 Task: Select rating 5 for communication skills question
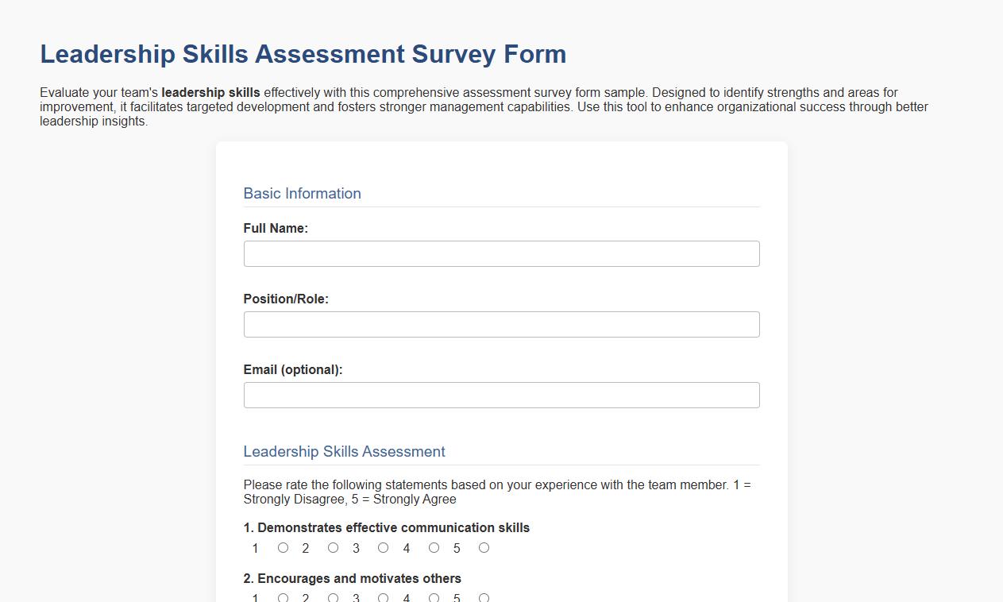pos(484,547)
